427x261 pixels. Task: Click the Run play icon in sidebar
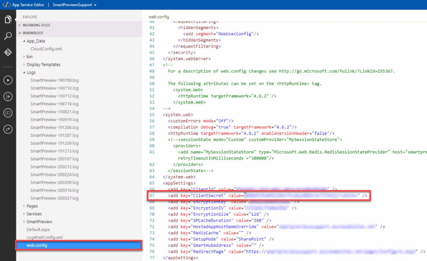[8, 80]
